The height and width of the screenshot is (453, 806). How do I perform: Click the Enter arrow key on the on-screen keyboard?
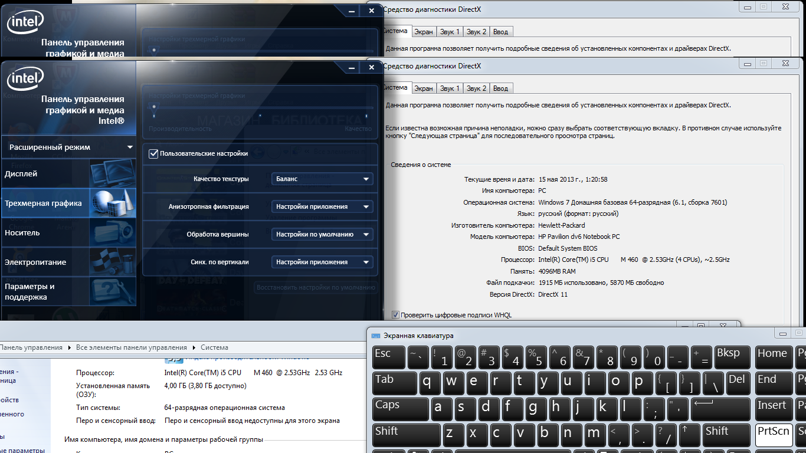(719, 408)
